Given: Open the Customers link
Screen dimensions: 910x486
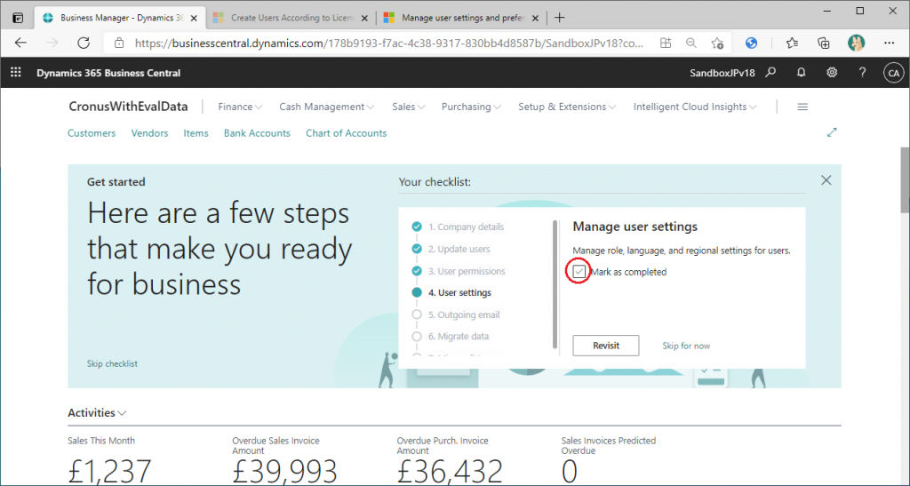Looking at the screenshot, I should point(92,132).
